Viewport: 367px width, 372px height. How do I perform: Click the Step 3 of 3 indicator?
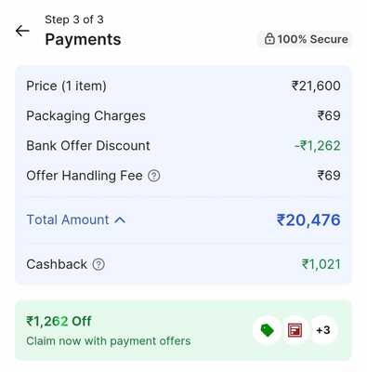coord(74,20)
